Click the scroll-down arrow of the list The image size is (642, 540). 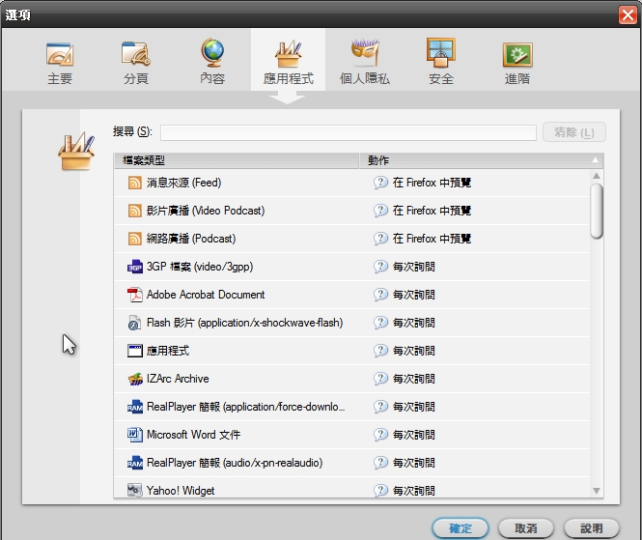coord(597,492)
